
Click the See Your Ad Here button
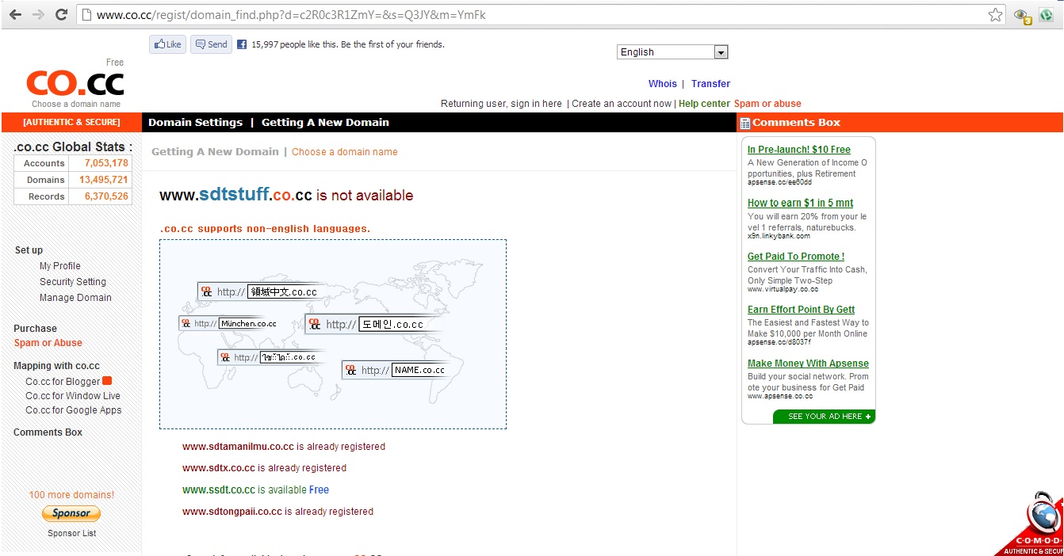(x=825, y=417)
